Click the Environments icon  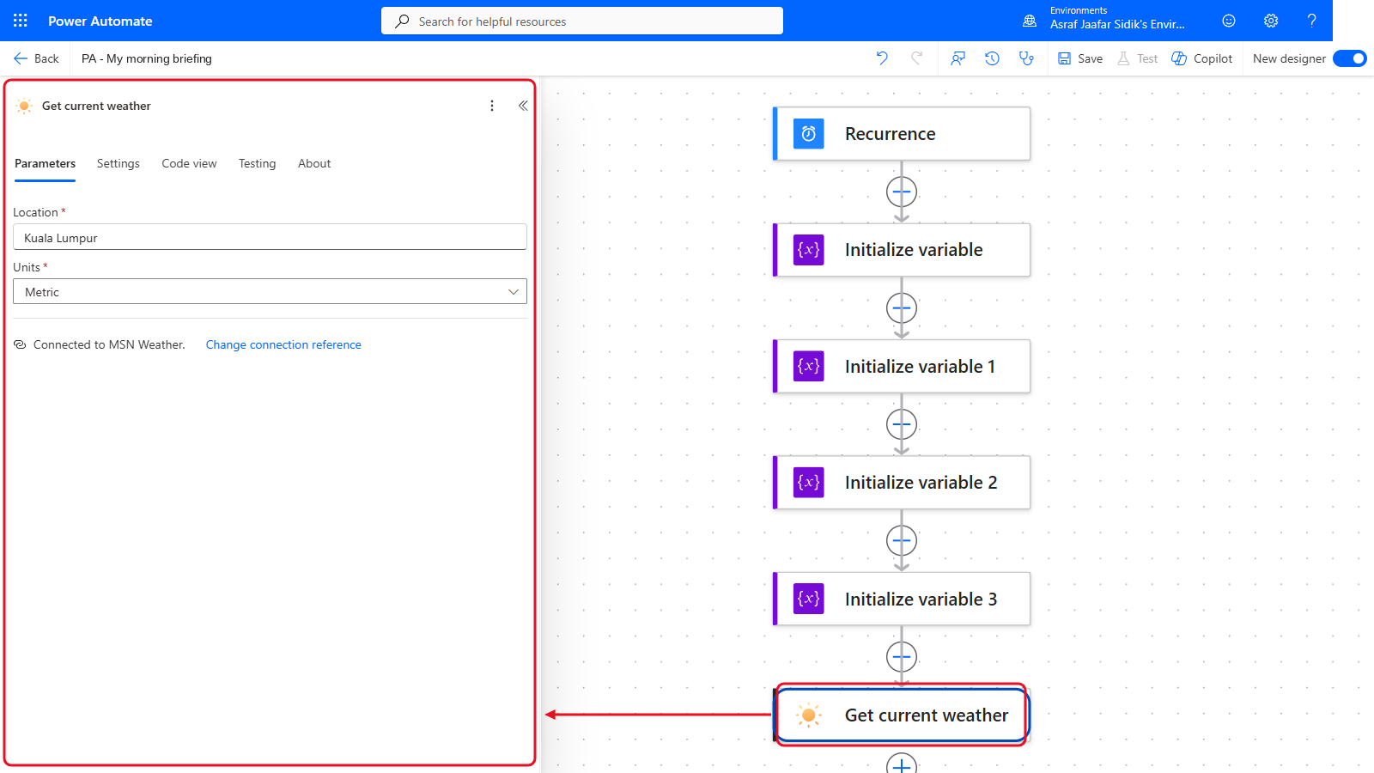tap(1030, 21)
